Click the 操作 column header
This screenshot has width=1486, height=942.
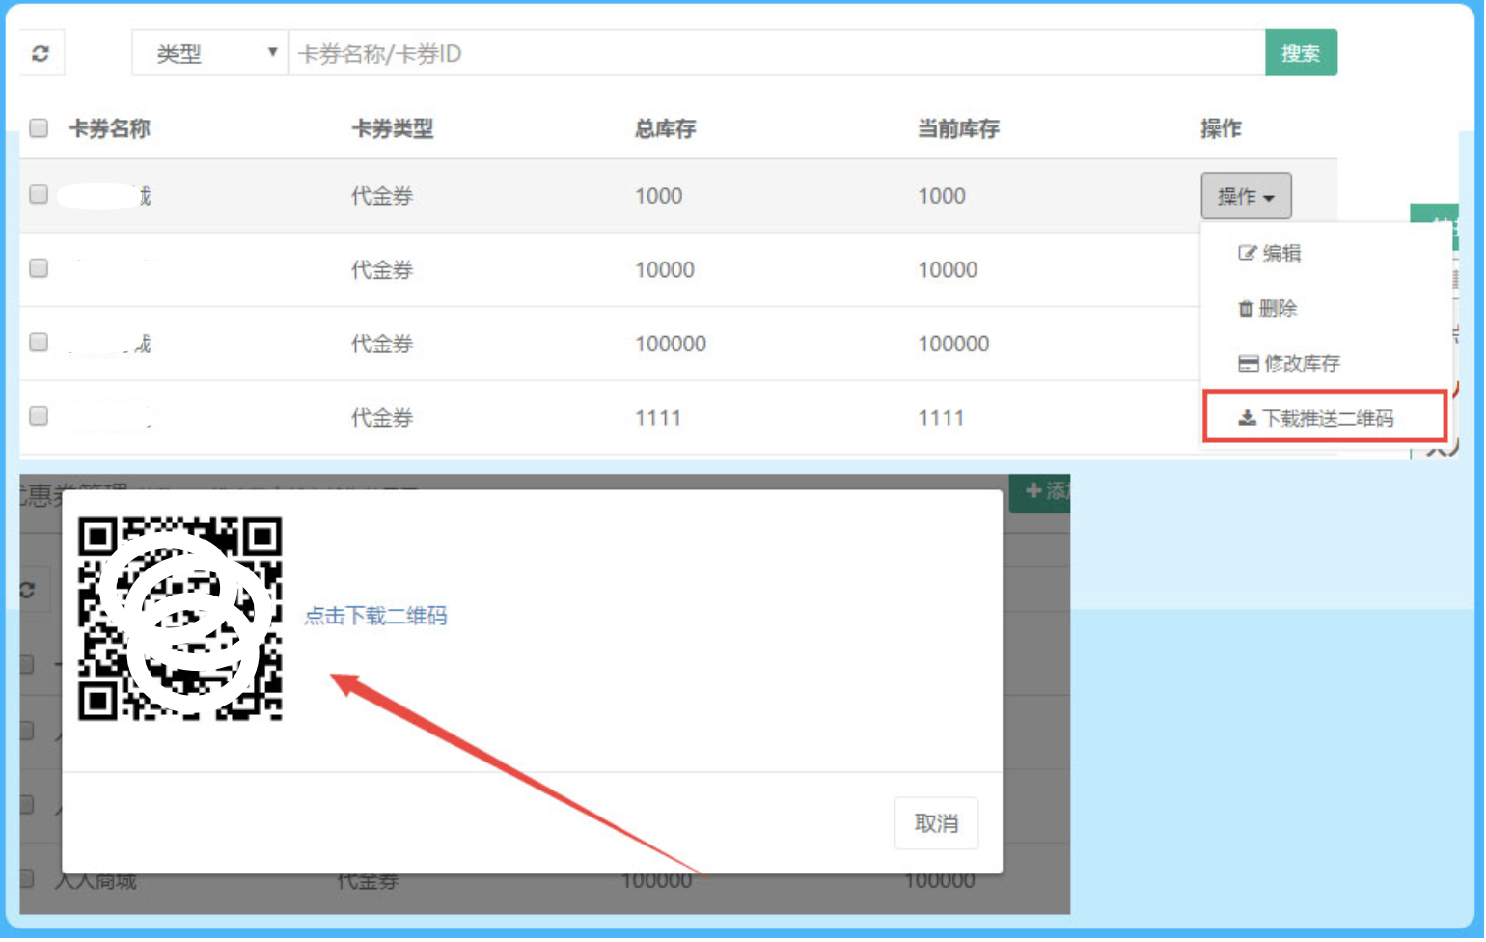[1223, 129]
